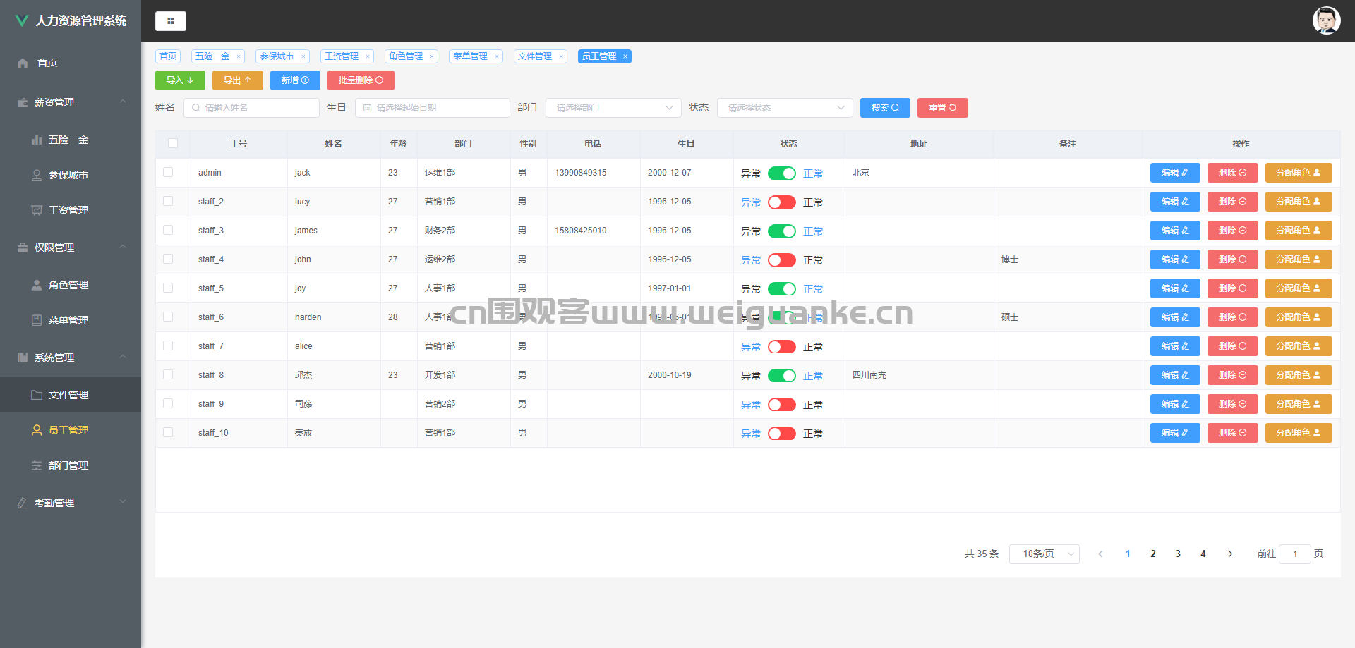Open the 10条/页 page size dropdown

pos(1044,554)
